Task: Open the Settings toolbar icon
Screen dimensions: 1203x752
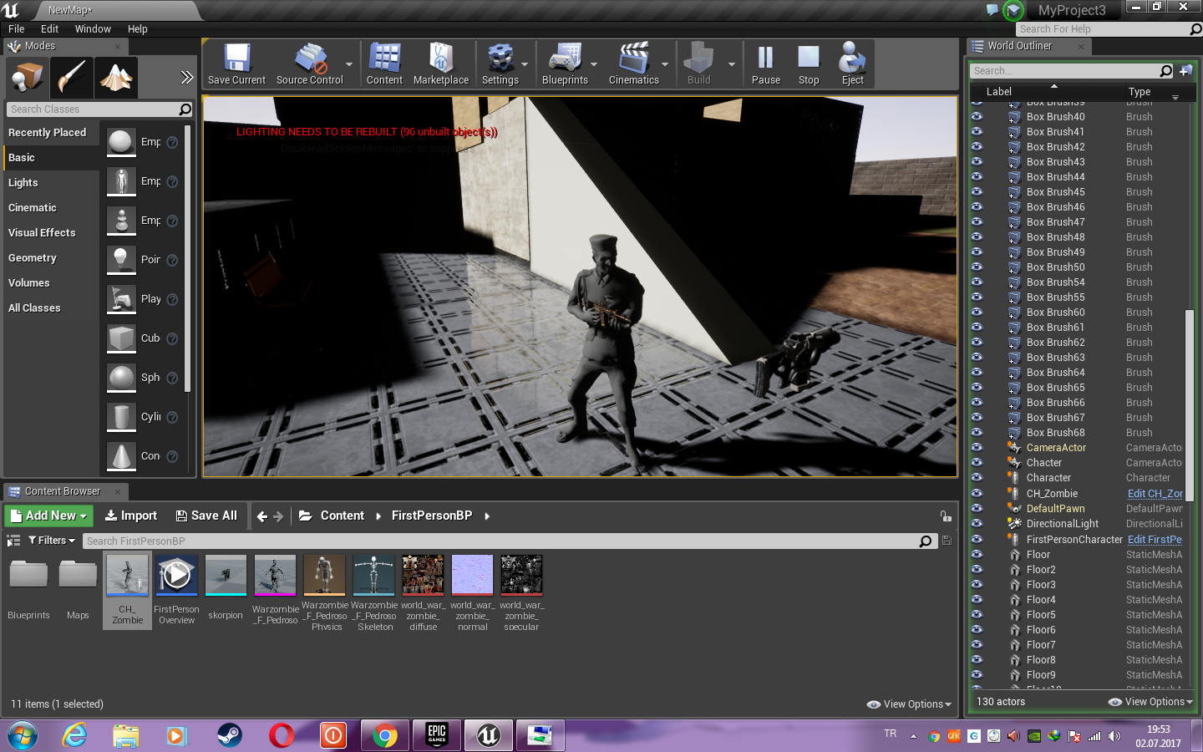Action: 500,64
